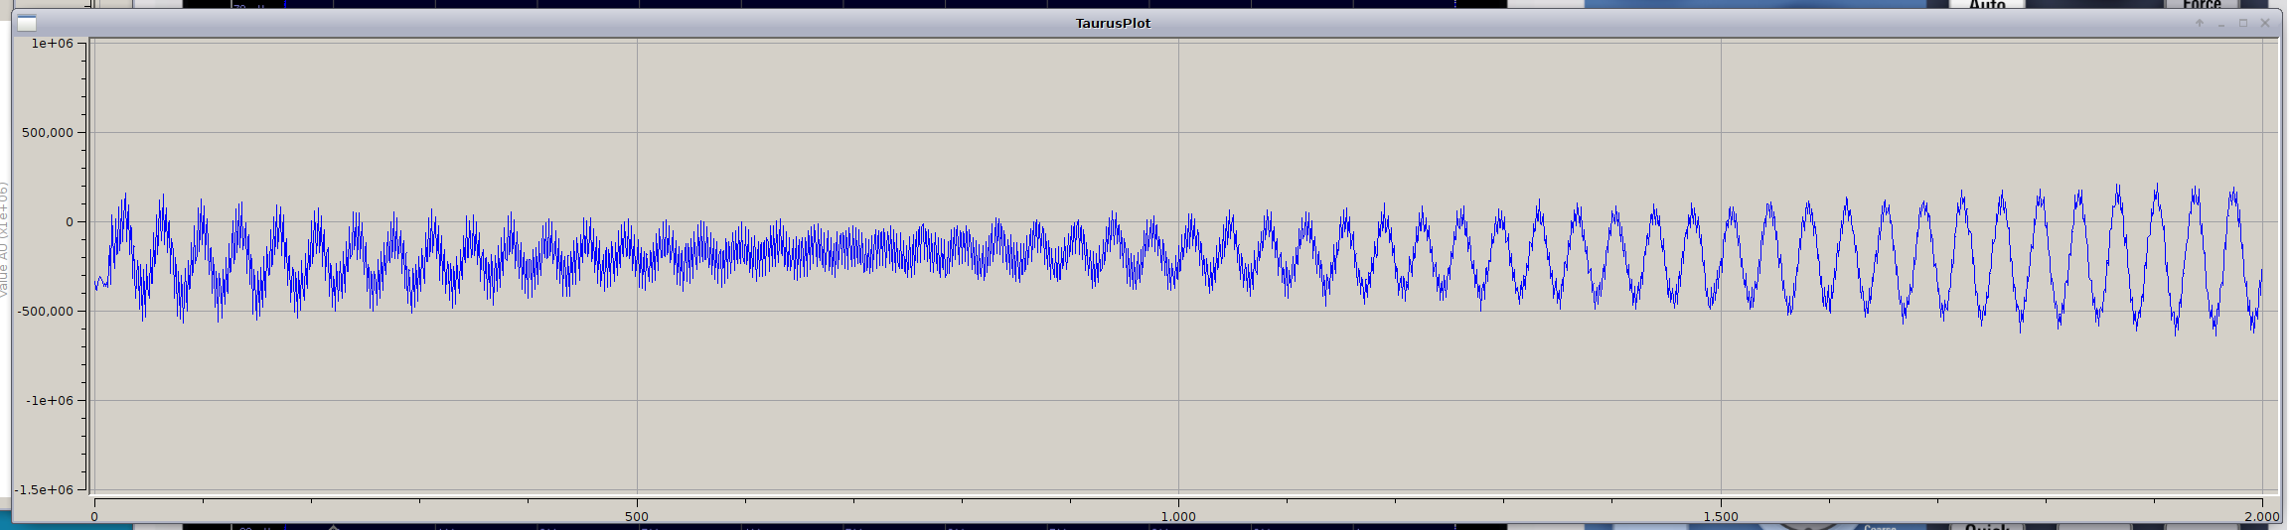Click the 1e+06 label on Y axis
The width and height of the screenshot is (2293, 530).
[53, 44]
